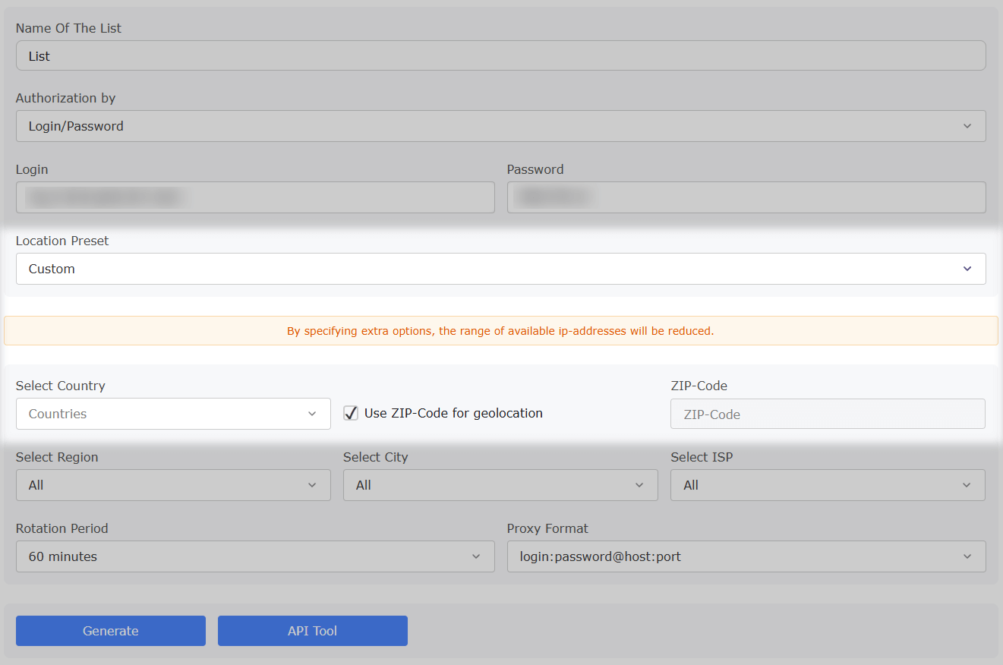This screenshot has width=1003, height=665.
Task: Click the chevron icon on Proxy Format
Action: click(x=967, y=556)
